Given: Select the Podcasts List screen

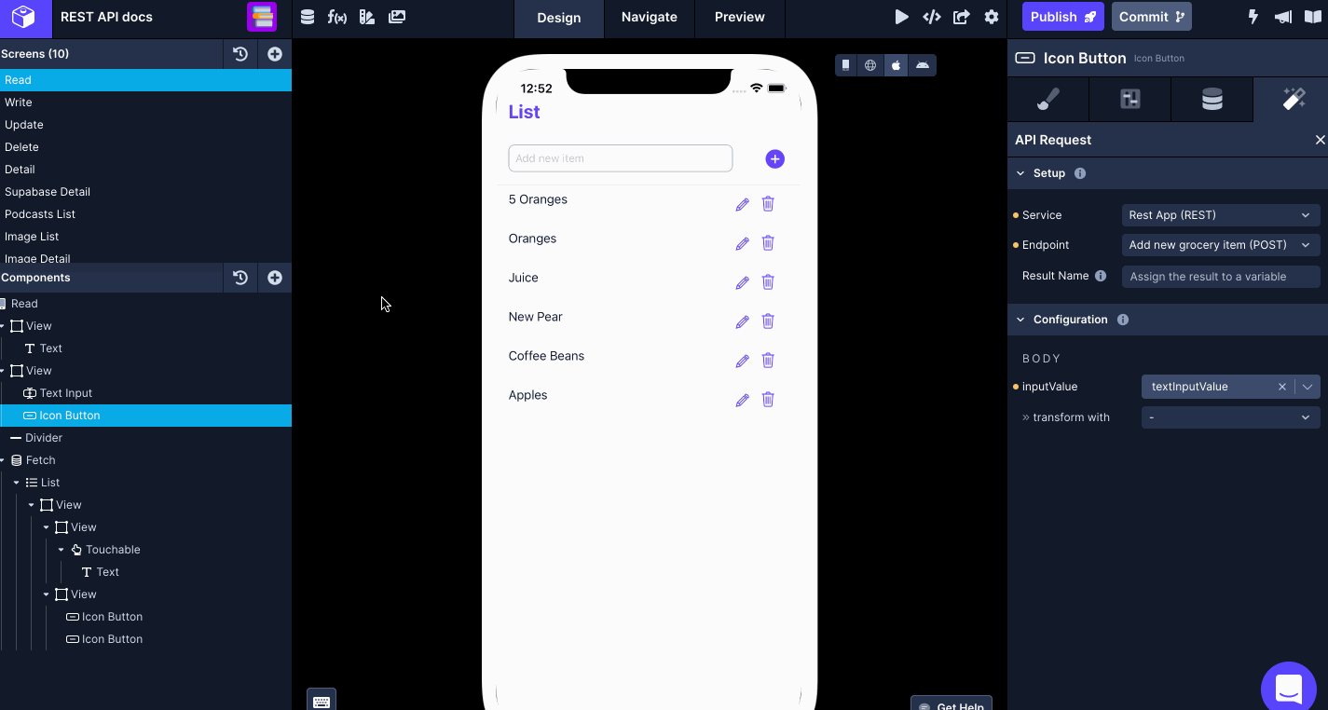Looking at the screenshot, I should coord(145,214).
